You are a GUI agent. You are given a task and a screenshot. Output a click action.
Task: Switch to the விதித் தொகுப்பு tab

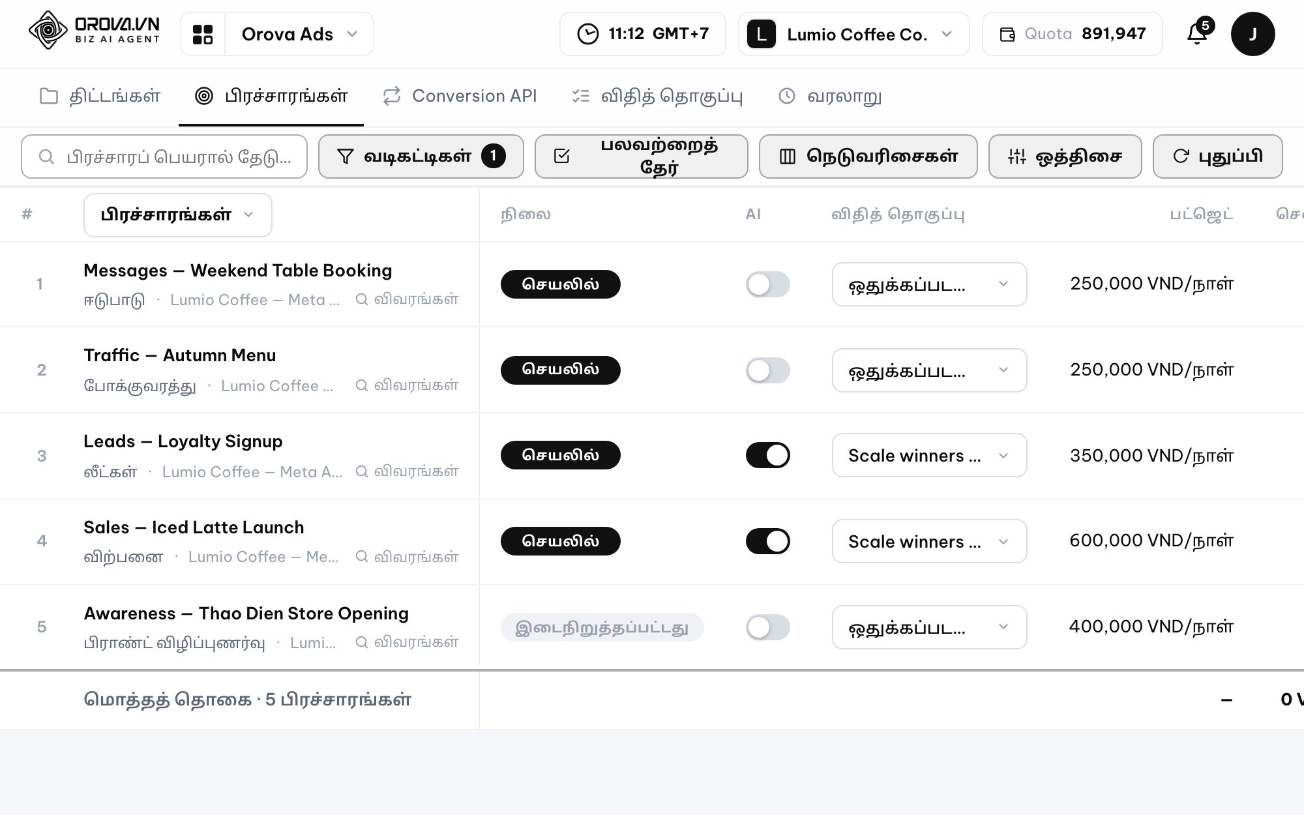tap(657, 96)
